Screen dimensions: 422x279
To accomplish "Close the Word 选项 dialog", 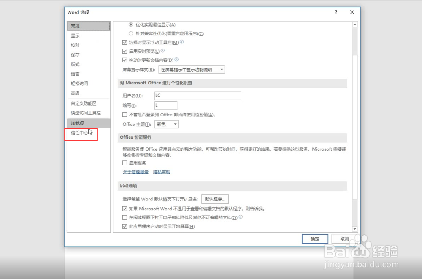I will (352, 12).
